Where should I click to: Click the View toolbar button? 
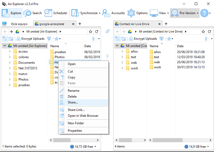pyautogui.click(x=158, y=13)
